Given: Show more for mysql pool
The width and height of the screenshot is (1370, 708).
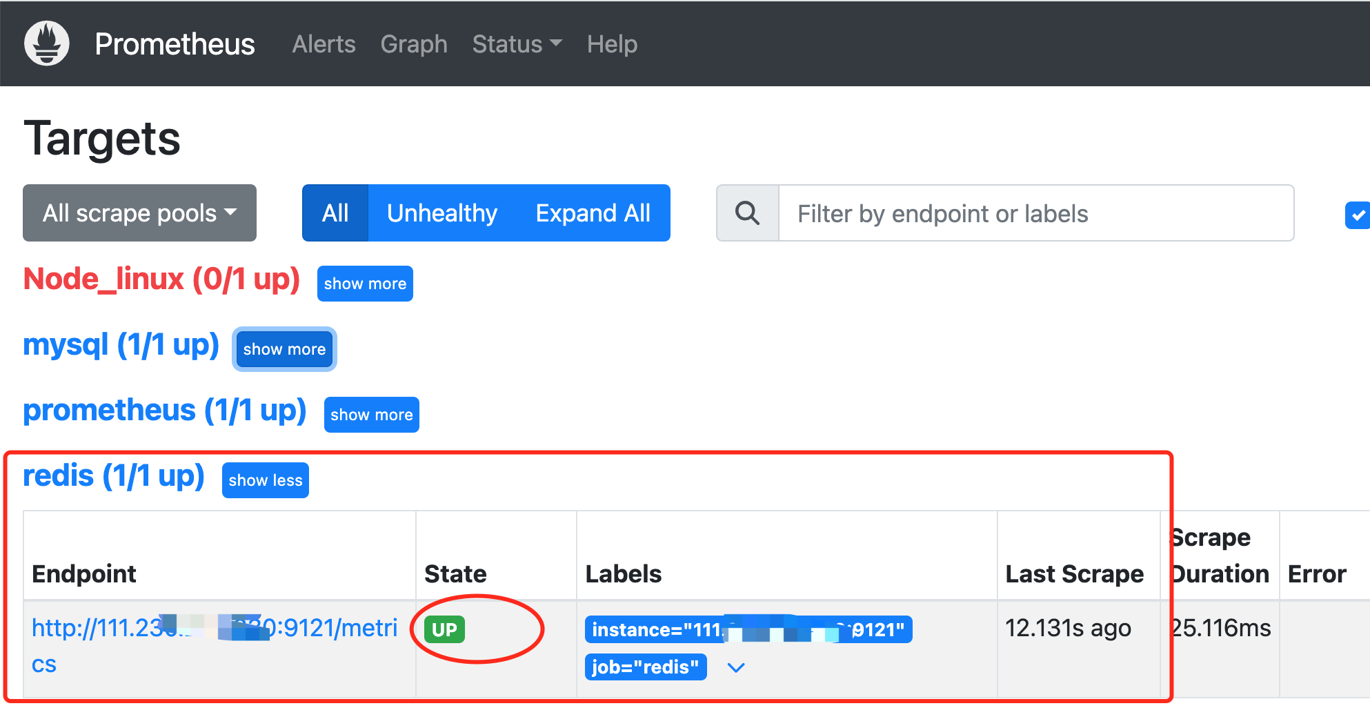Looking at the screenshot, I should (x=284, y=349).
